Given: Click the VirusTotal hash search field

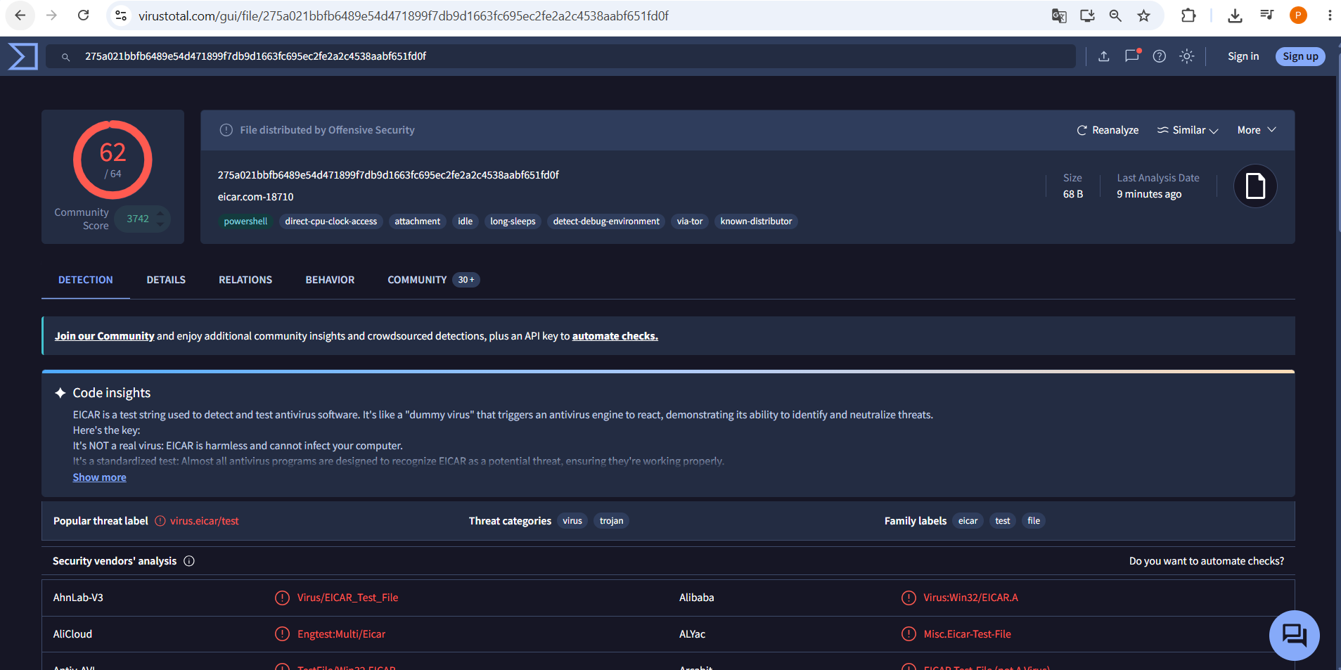Looking at the screenshot, I should [561, 56].
